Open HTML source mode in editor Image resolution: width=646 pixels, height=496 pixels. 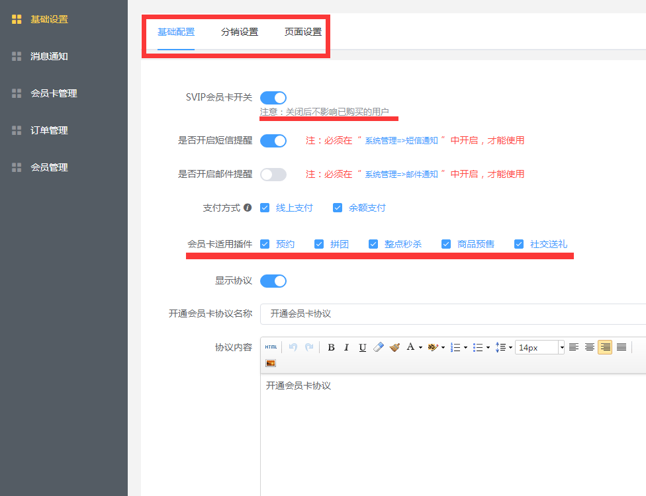point(271,347)
